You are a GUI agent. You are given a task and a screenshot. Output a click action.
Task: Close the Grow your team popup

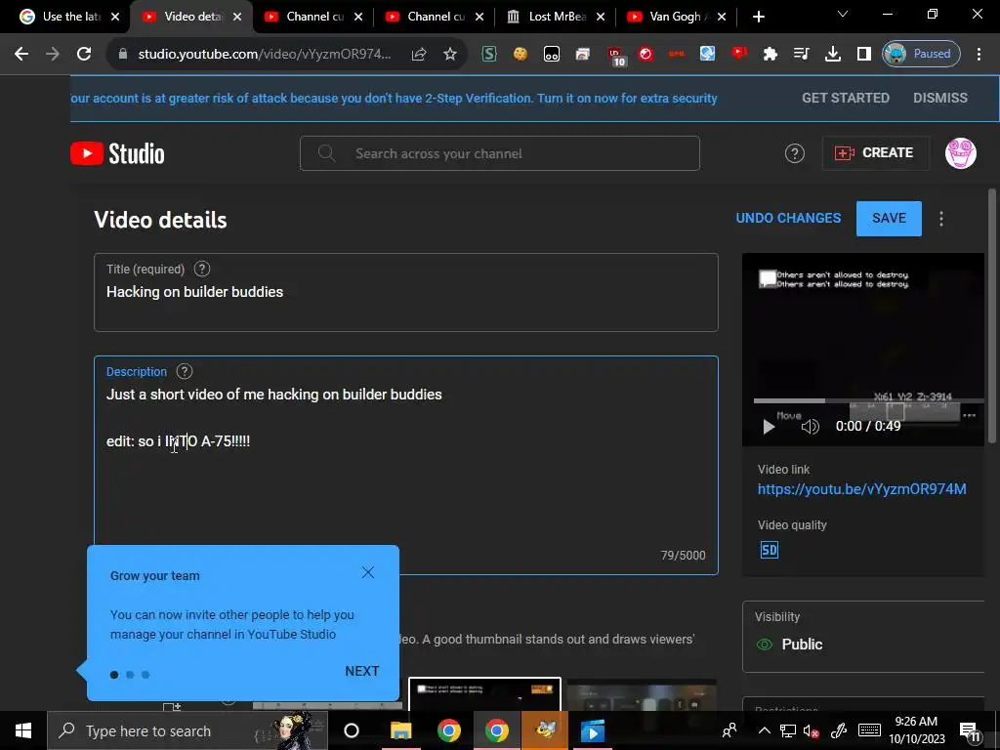pyautogui.click(x=368, y=572)
